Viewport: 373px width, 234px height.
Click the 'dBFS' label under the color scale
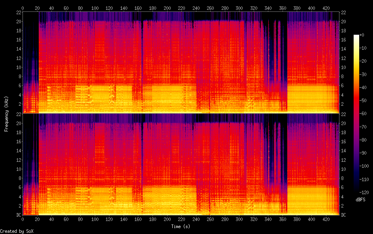pos(360,200)
